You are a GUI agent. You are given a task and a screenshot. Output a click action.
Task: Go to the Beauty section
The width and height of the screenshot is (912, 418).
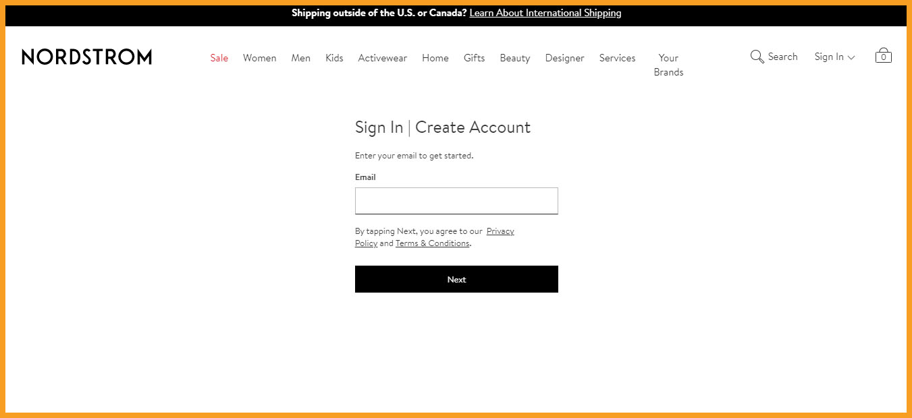tap(515, 58)
